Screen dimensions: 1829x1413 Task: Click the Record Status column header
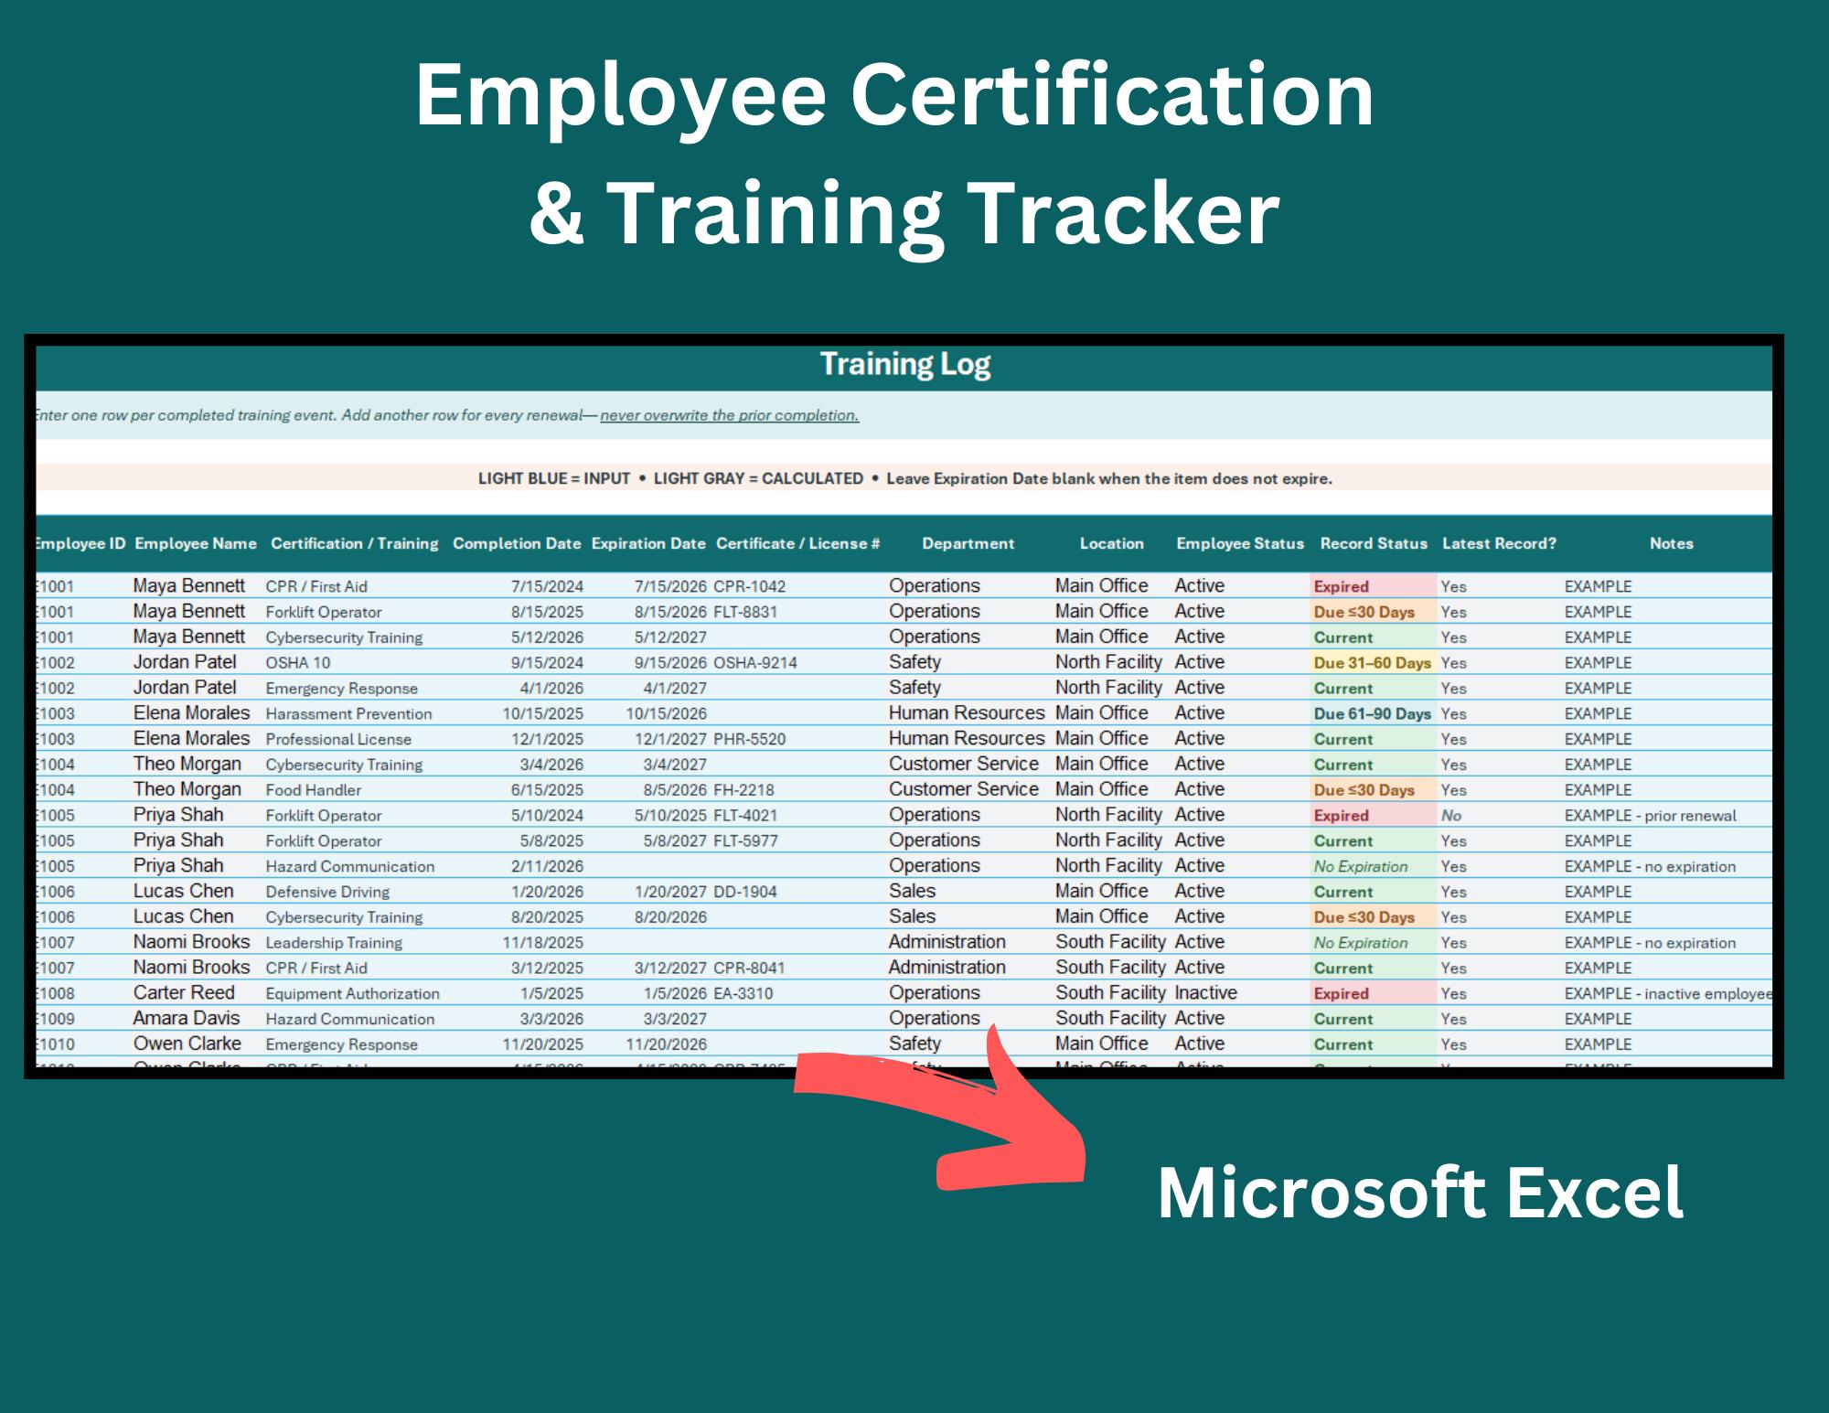[x=1374, y=543]
